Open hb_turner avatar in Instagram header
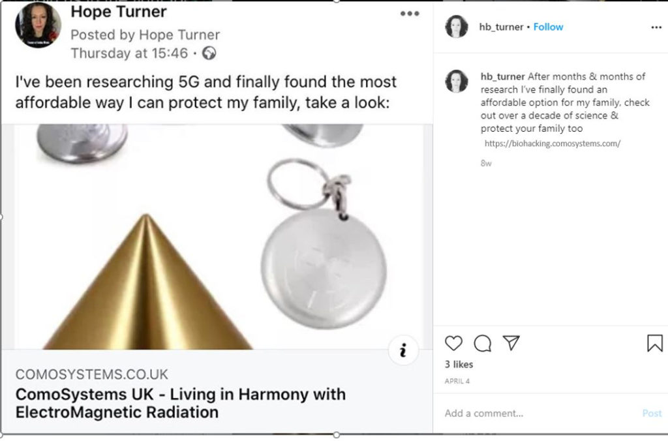The width and height of the screenshot is (668, 441). pos(456,26)
